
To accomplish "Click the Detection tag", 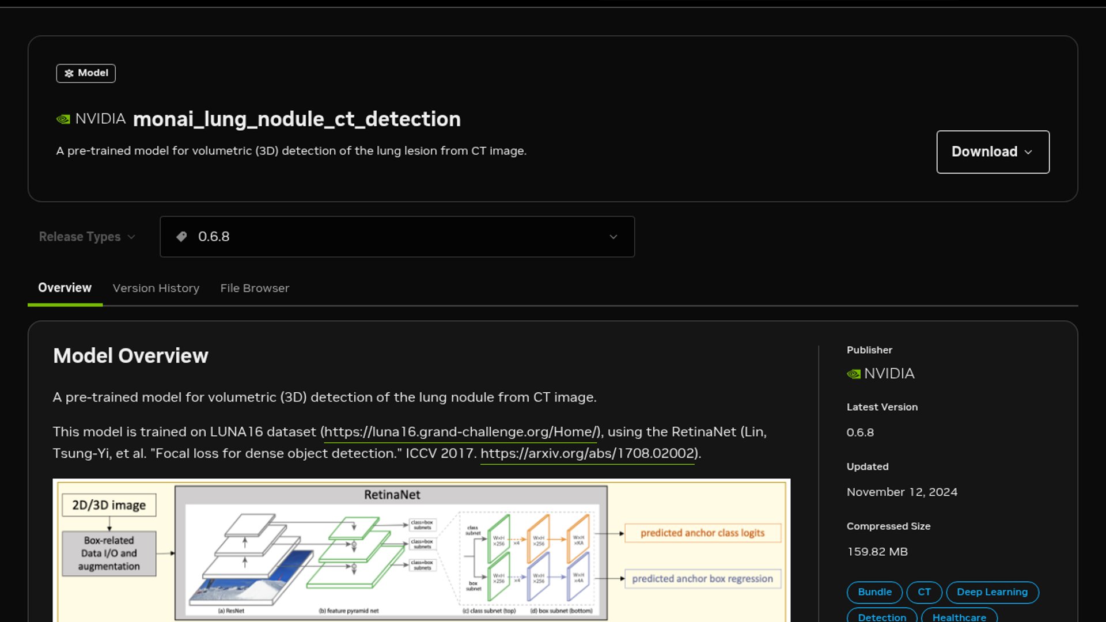I will [881, 616].
